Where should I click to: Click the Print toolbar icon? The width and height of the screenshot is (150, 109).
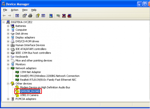point(30,16)
